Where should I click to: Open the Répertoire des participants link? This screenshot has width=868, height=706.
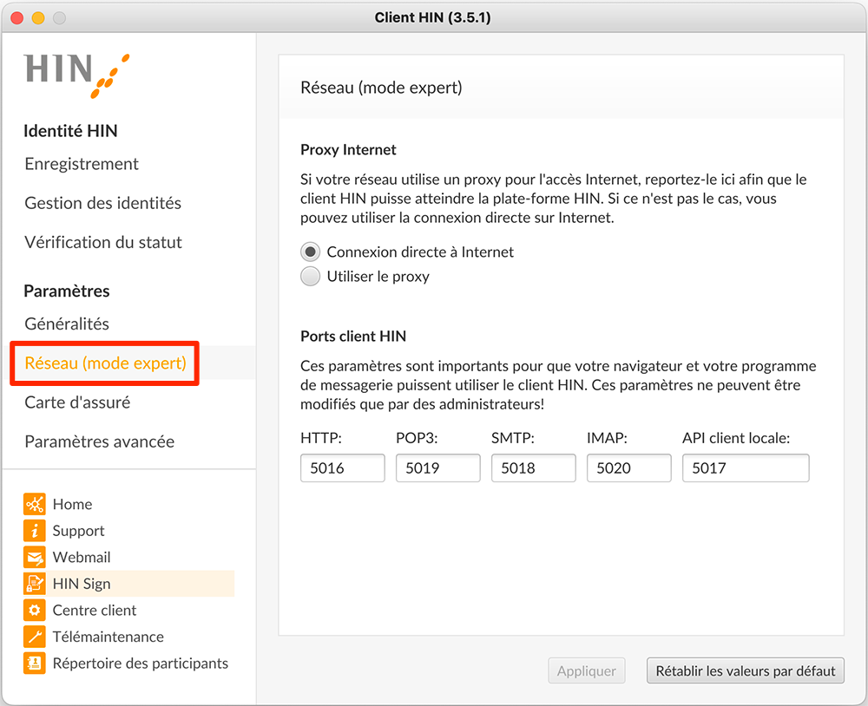coord(141,664)
